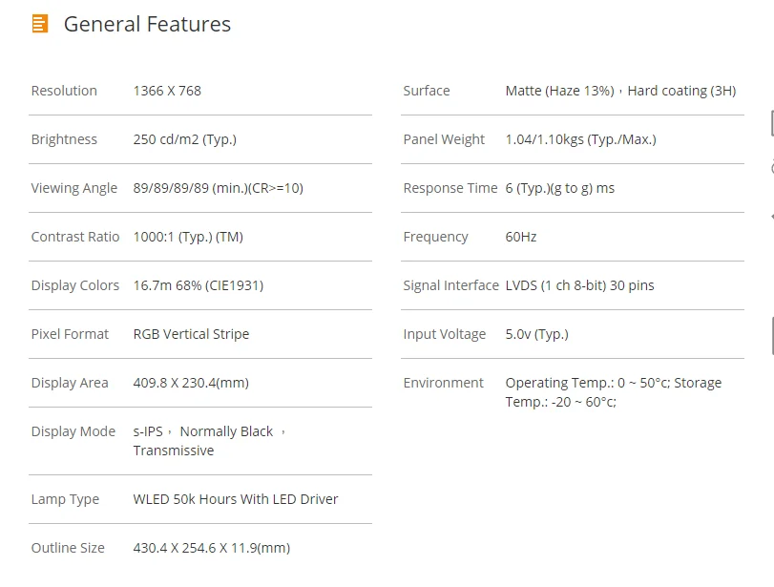Click the Viewing Angle label
Screen dimensions: 774x587
74,188
